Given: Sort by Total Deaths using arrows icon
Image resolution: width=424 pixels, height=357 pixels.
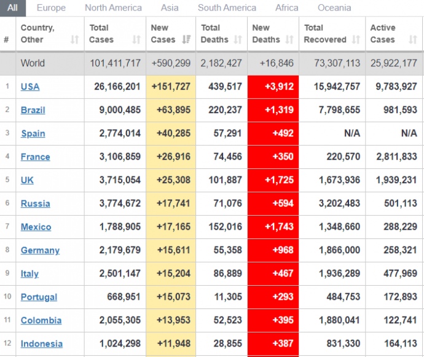Looking at the screenshot, I should (x=238, y=40).
